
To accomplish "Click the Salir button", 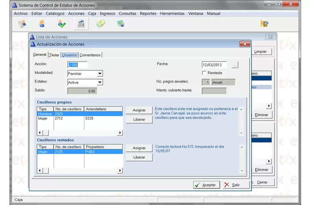I will [x=232, y=185].
